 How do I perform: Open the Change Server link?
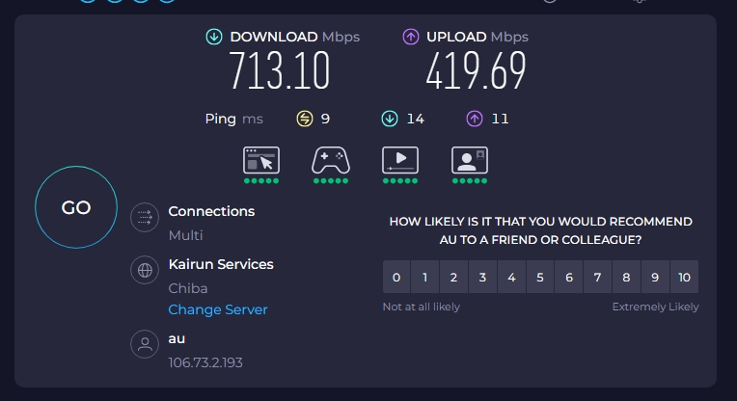218,309
